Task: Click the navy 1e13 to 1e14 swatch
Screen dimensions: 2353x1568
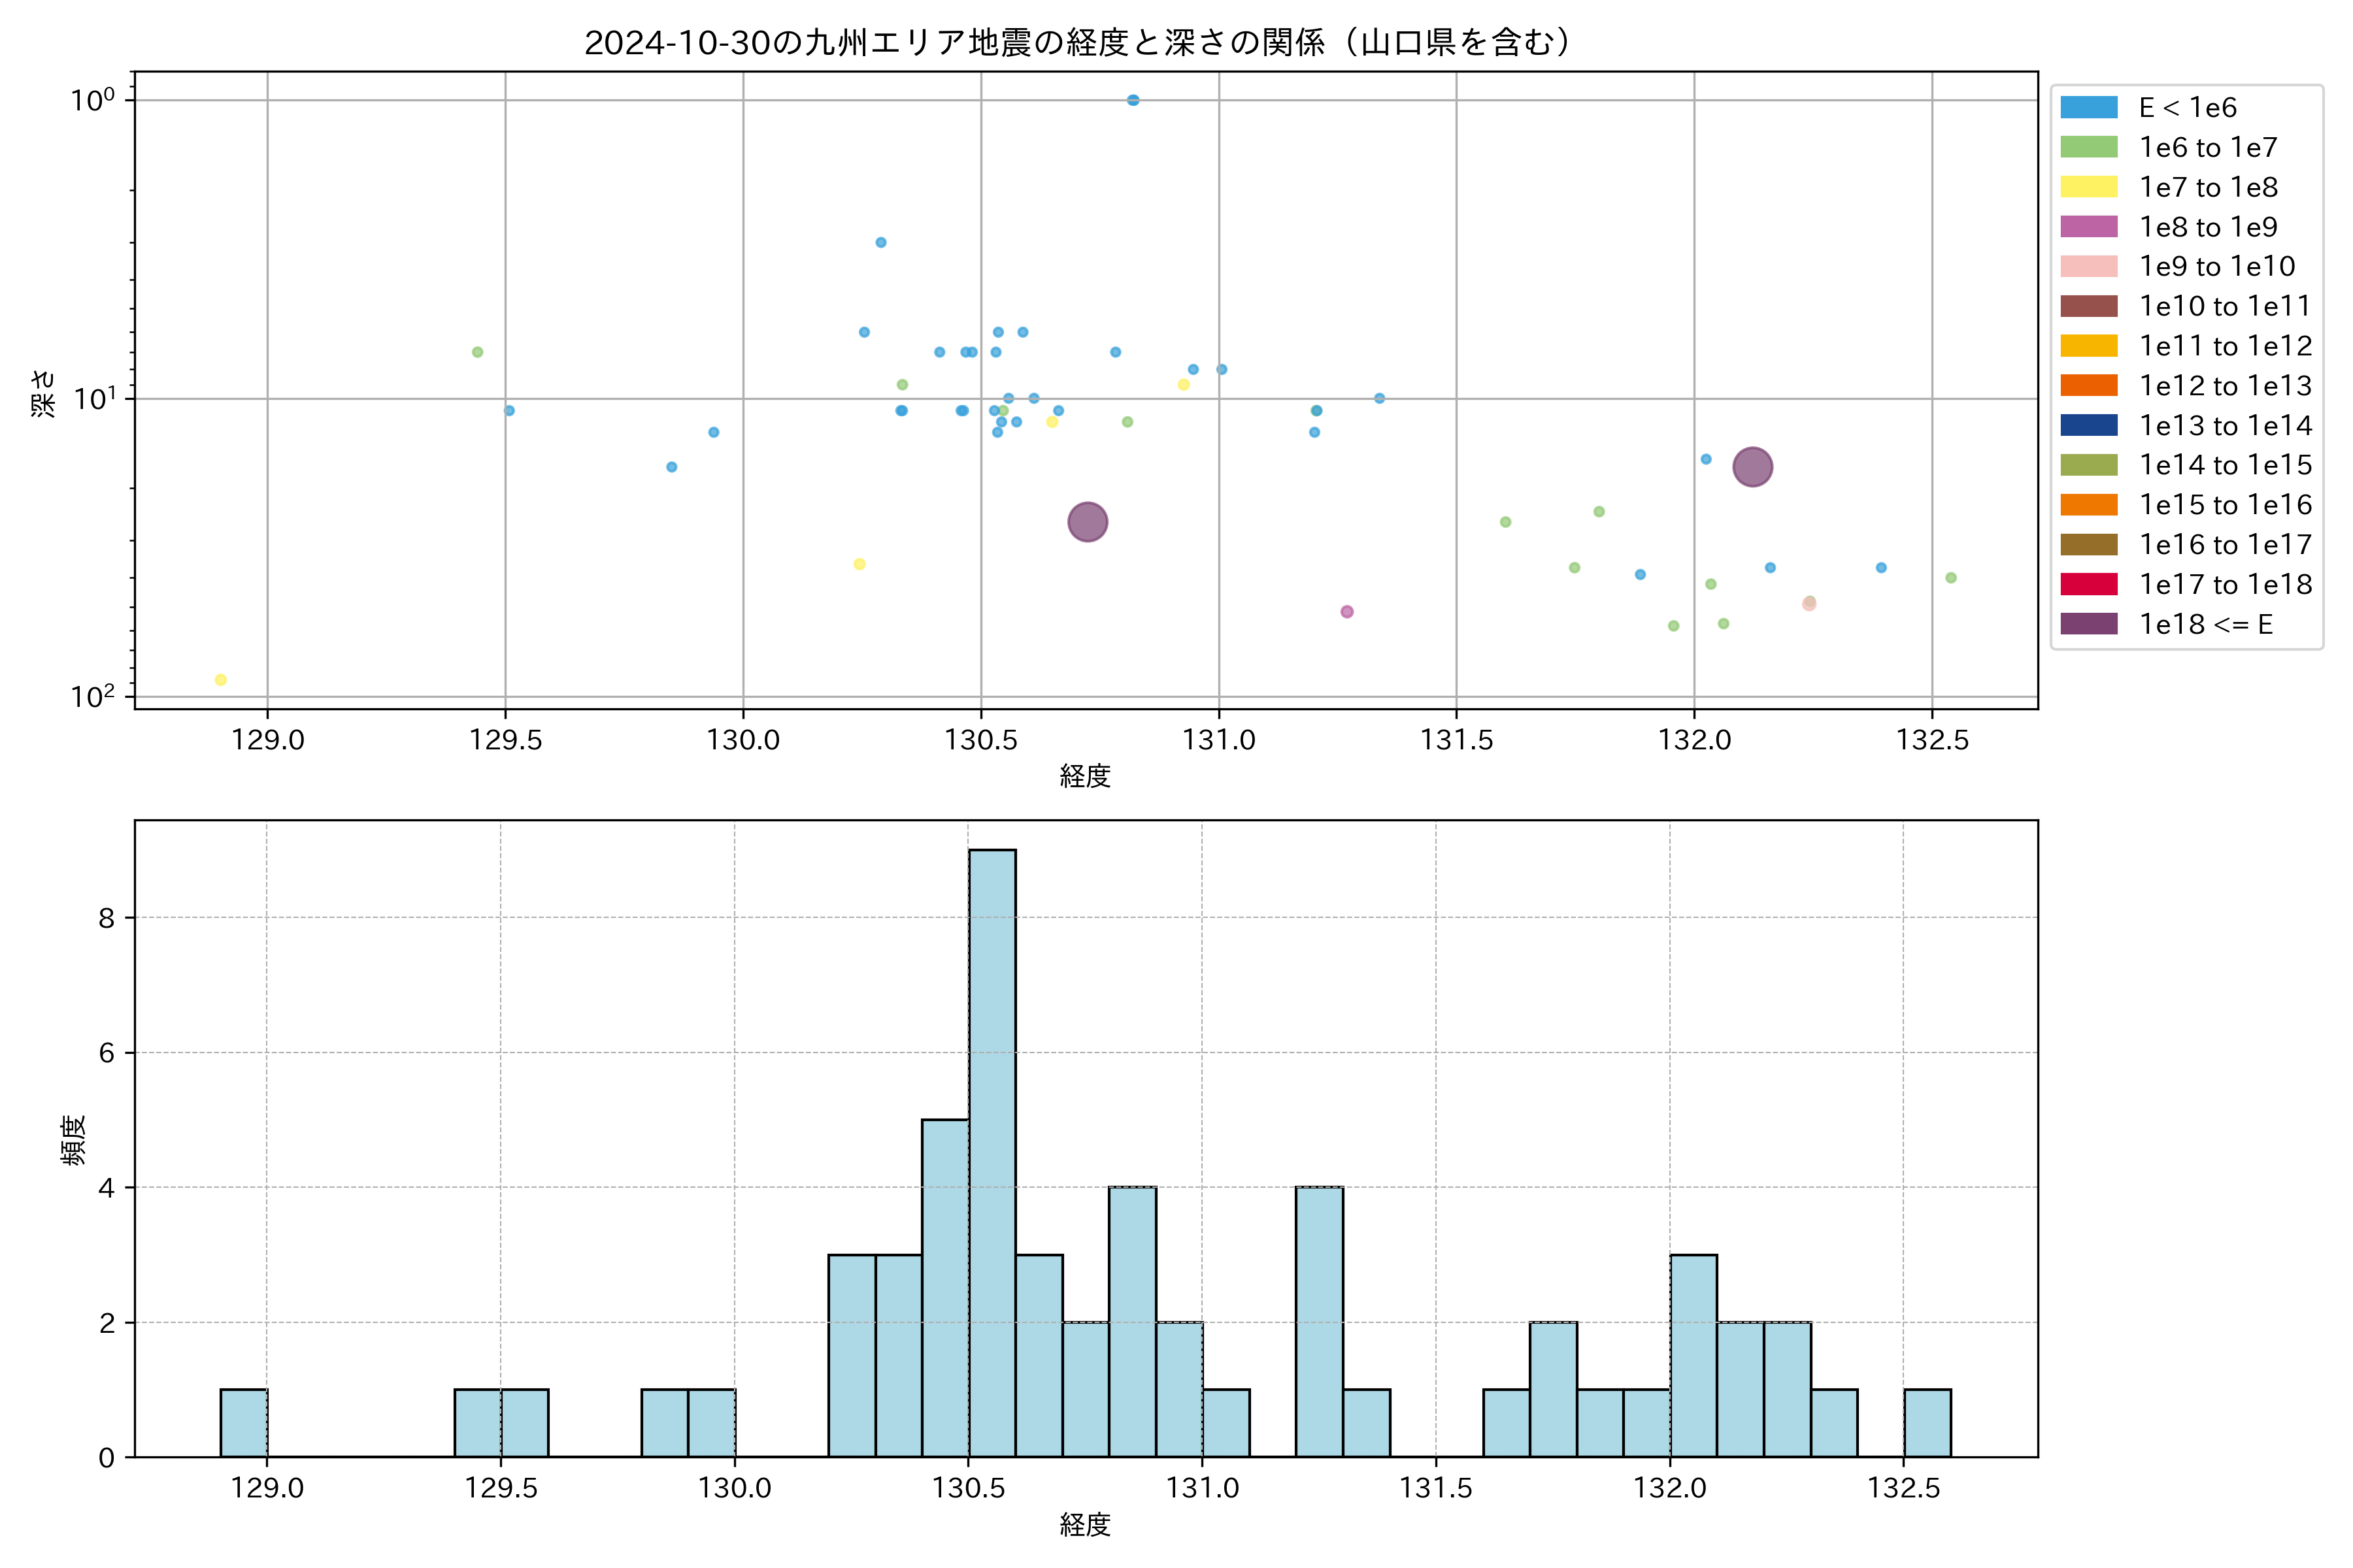Action: [2089, 425]
